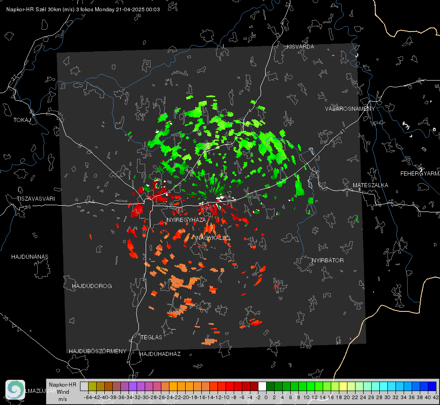Click the VÁSÁROSNAMÉNY city label
The height and width of the screenshot is (405, 440).
pyautogui.click(x=350, y=109)
